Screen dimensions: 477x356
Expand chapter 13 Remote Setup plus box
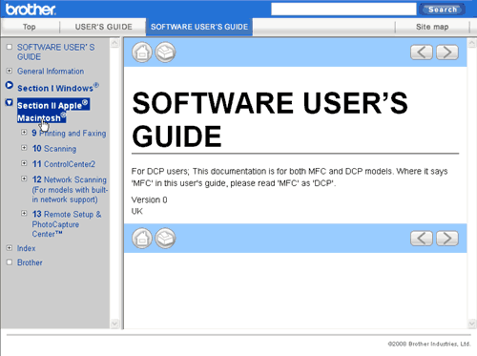pyautogui.click(x=24, y=213)
